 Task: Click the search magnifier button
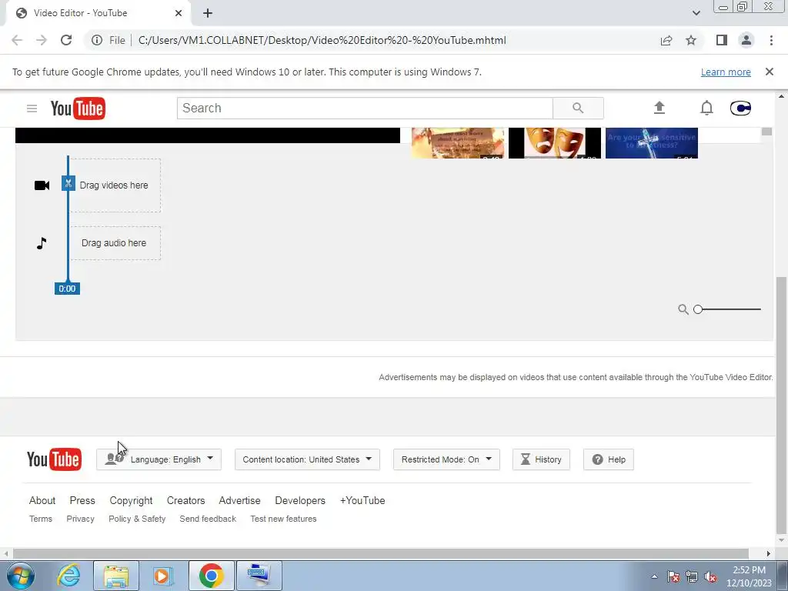click(578, 108)
